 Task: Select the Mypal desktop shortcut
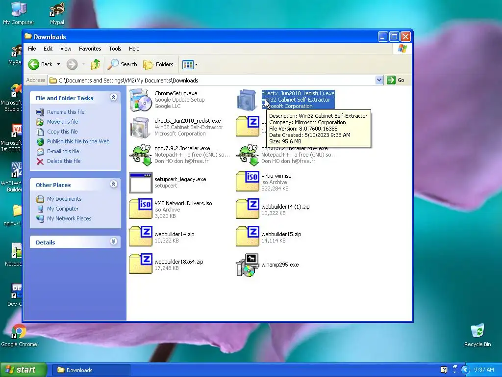[57, 13]
